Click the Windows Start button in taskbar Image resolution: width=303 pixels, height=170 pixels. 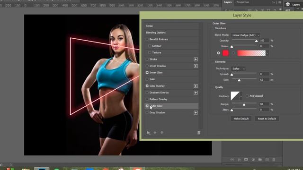pyautogui.click(x=10, y=169)
